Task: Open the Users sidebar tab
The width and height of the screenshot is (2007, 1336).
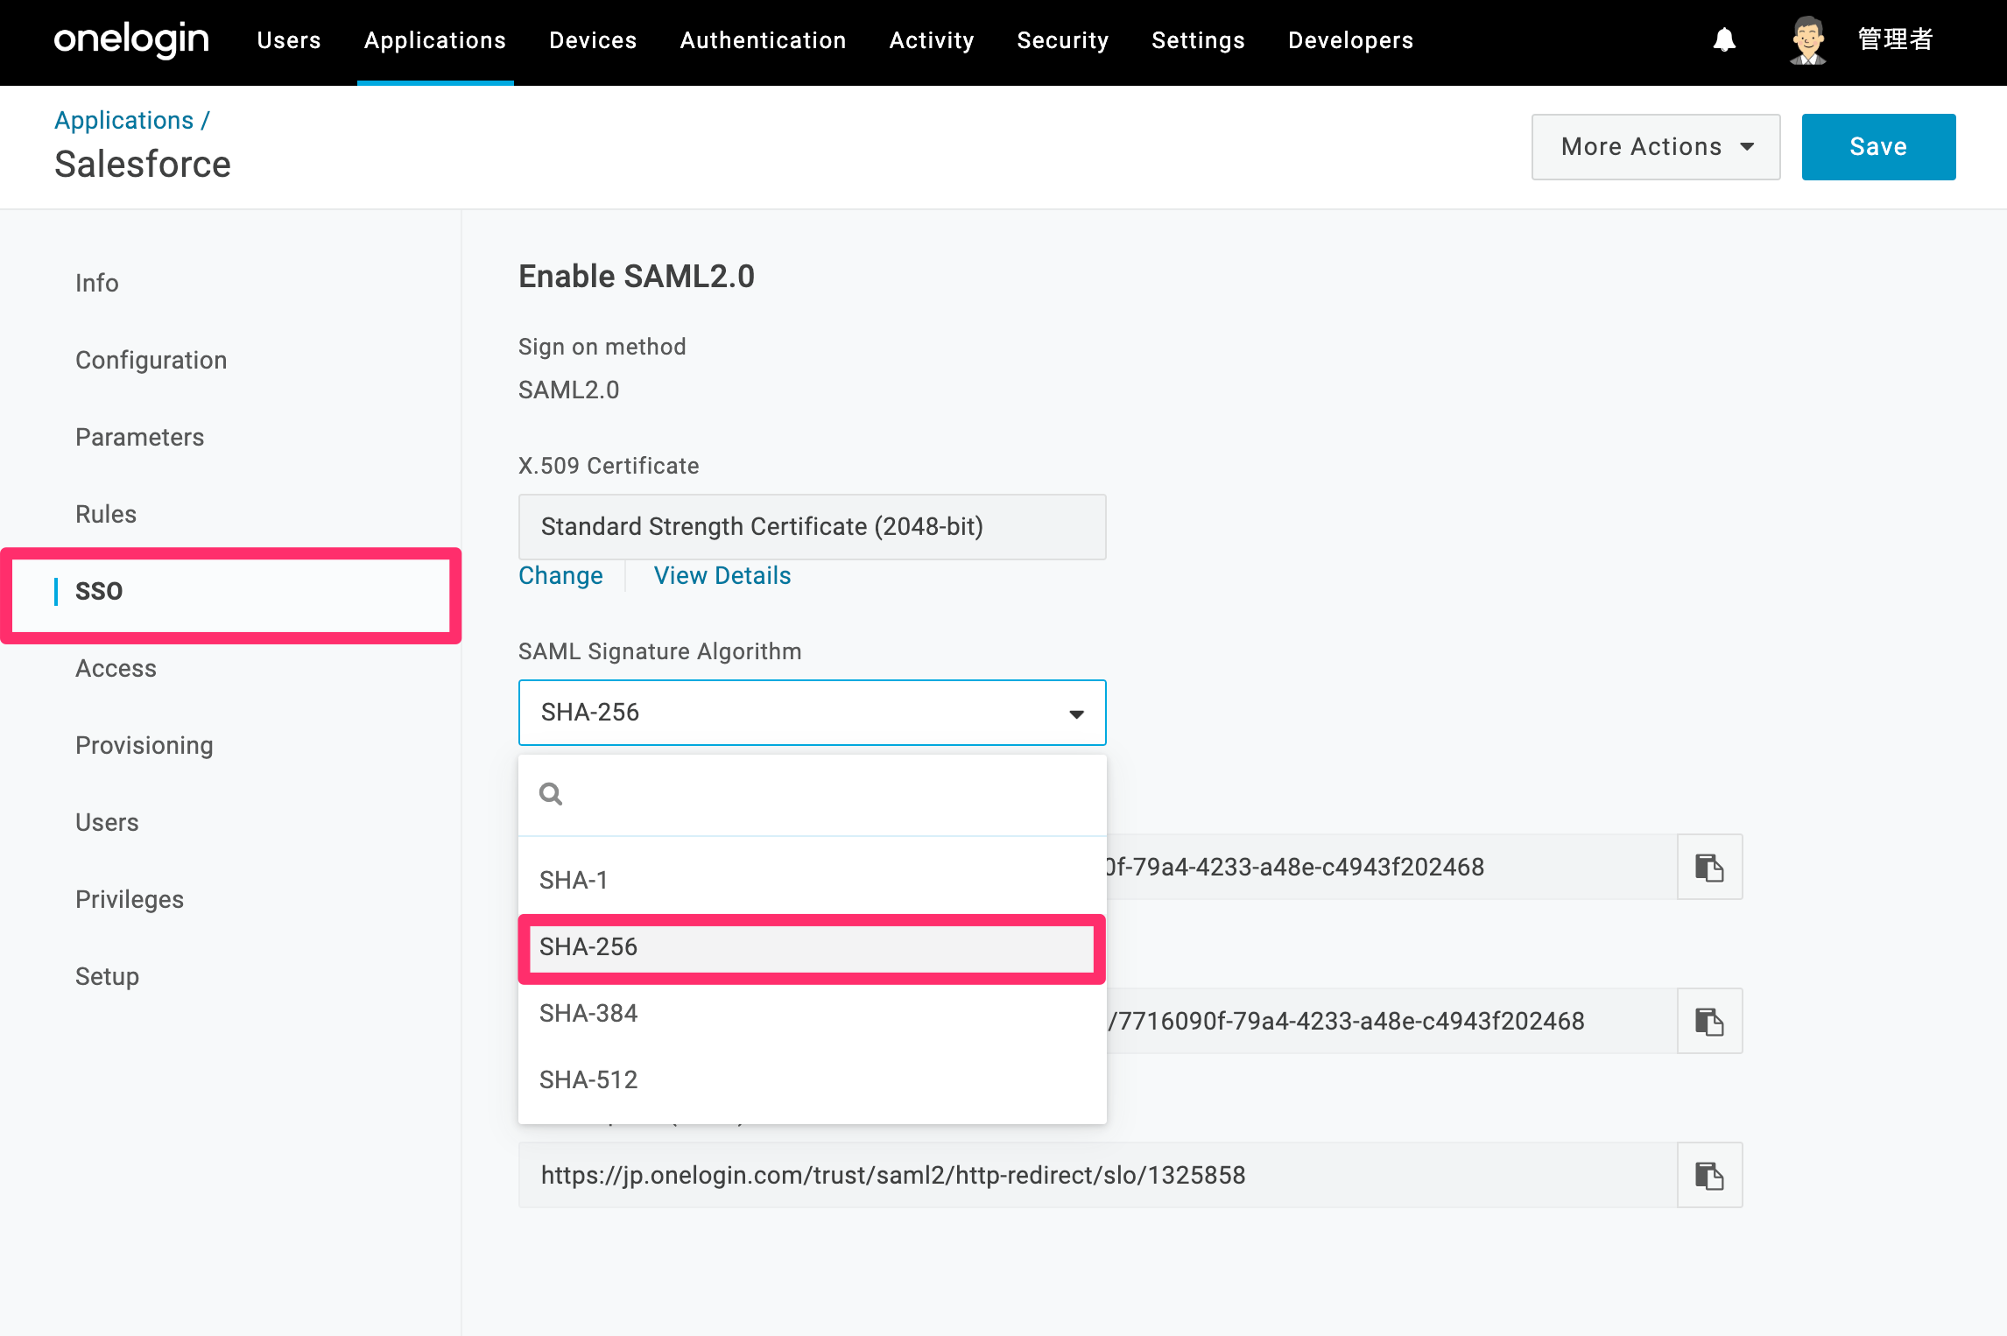Action: pyautogui.click(x=107, y=822)
